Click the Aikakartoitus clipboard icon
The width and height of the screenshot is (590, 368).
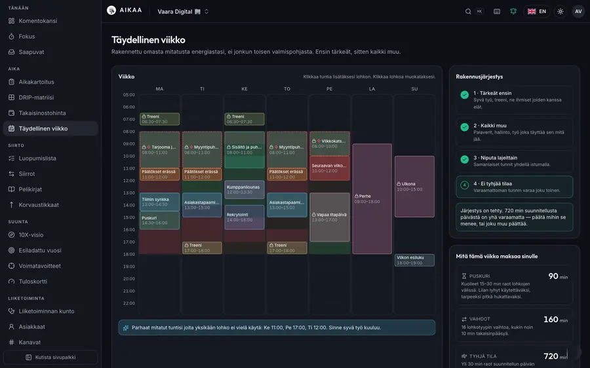pyautogui.click(x=11, y=82)
